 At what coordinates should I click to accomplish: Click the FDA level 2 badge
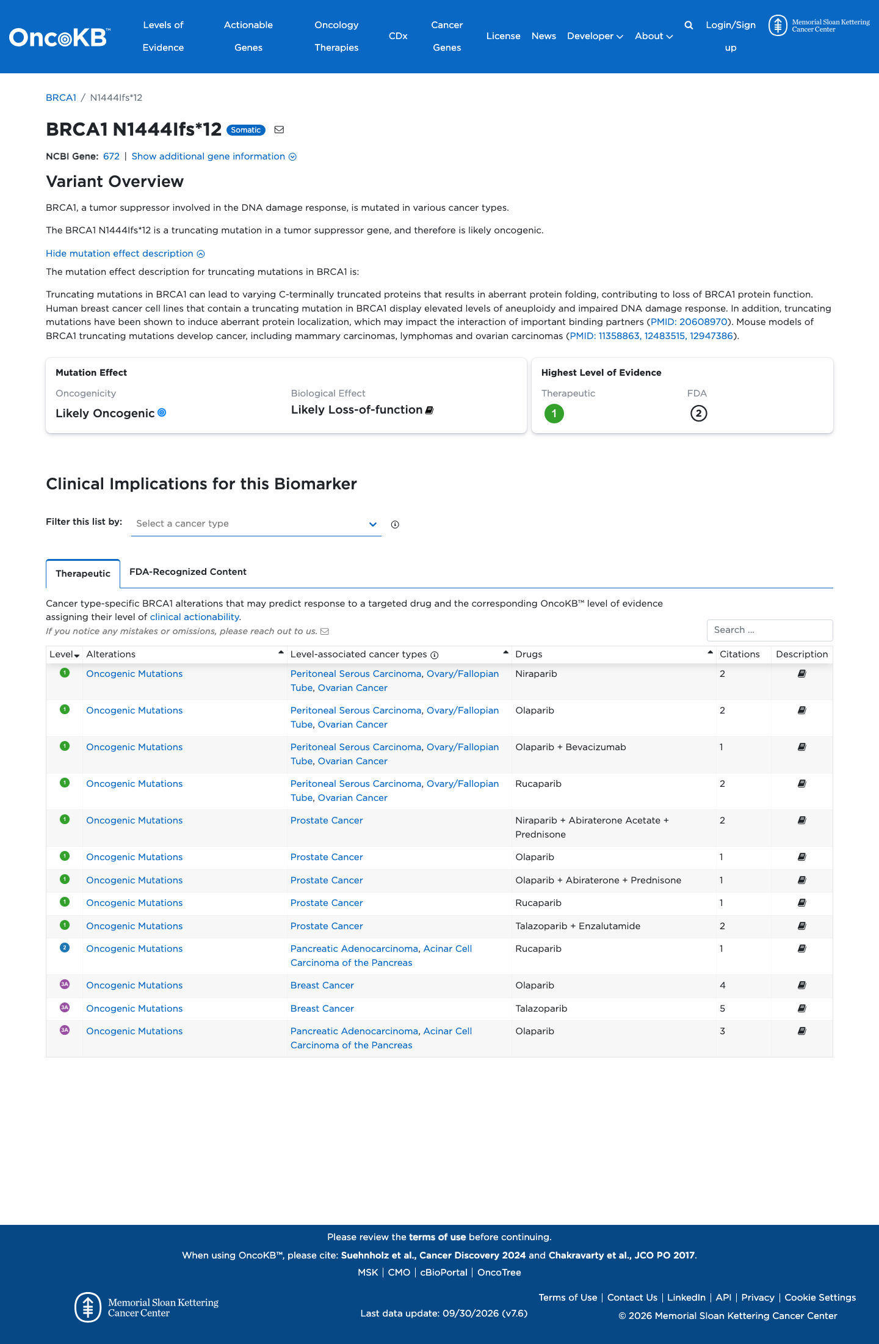click(699, 414)
